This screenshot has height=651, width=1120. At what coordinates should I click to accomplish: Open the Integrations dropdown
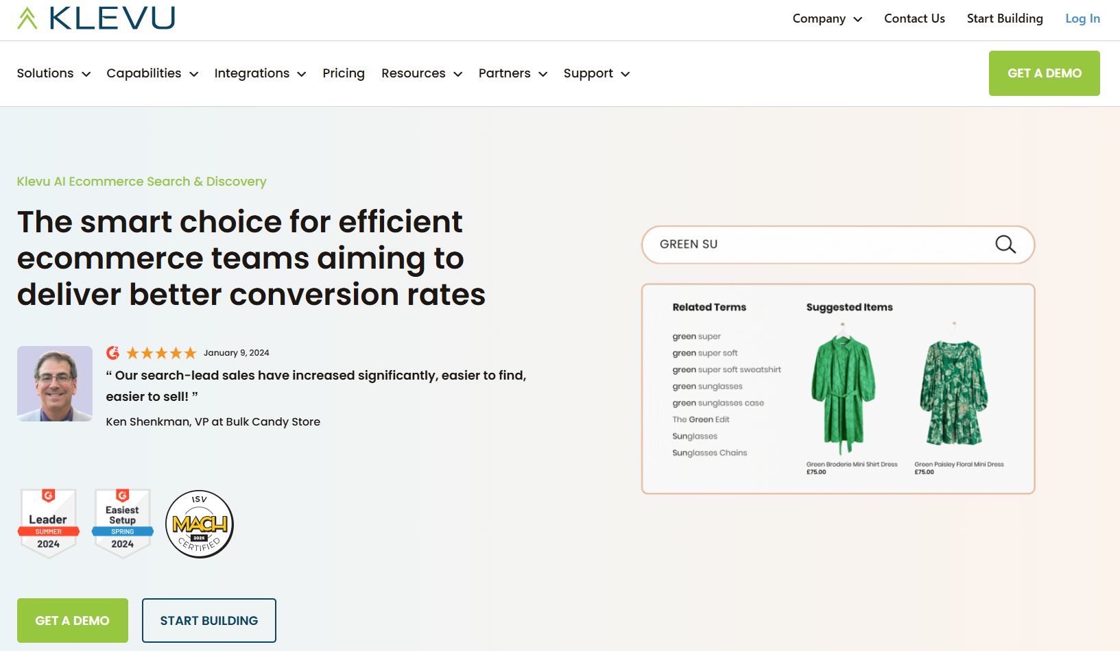[260, 73]
